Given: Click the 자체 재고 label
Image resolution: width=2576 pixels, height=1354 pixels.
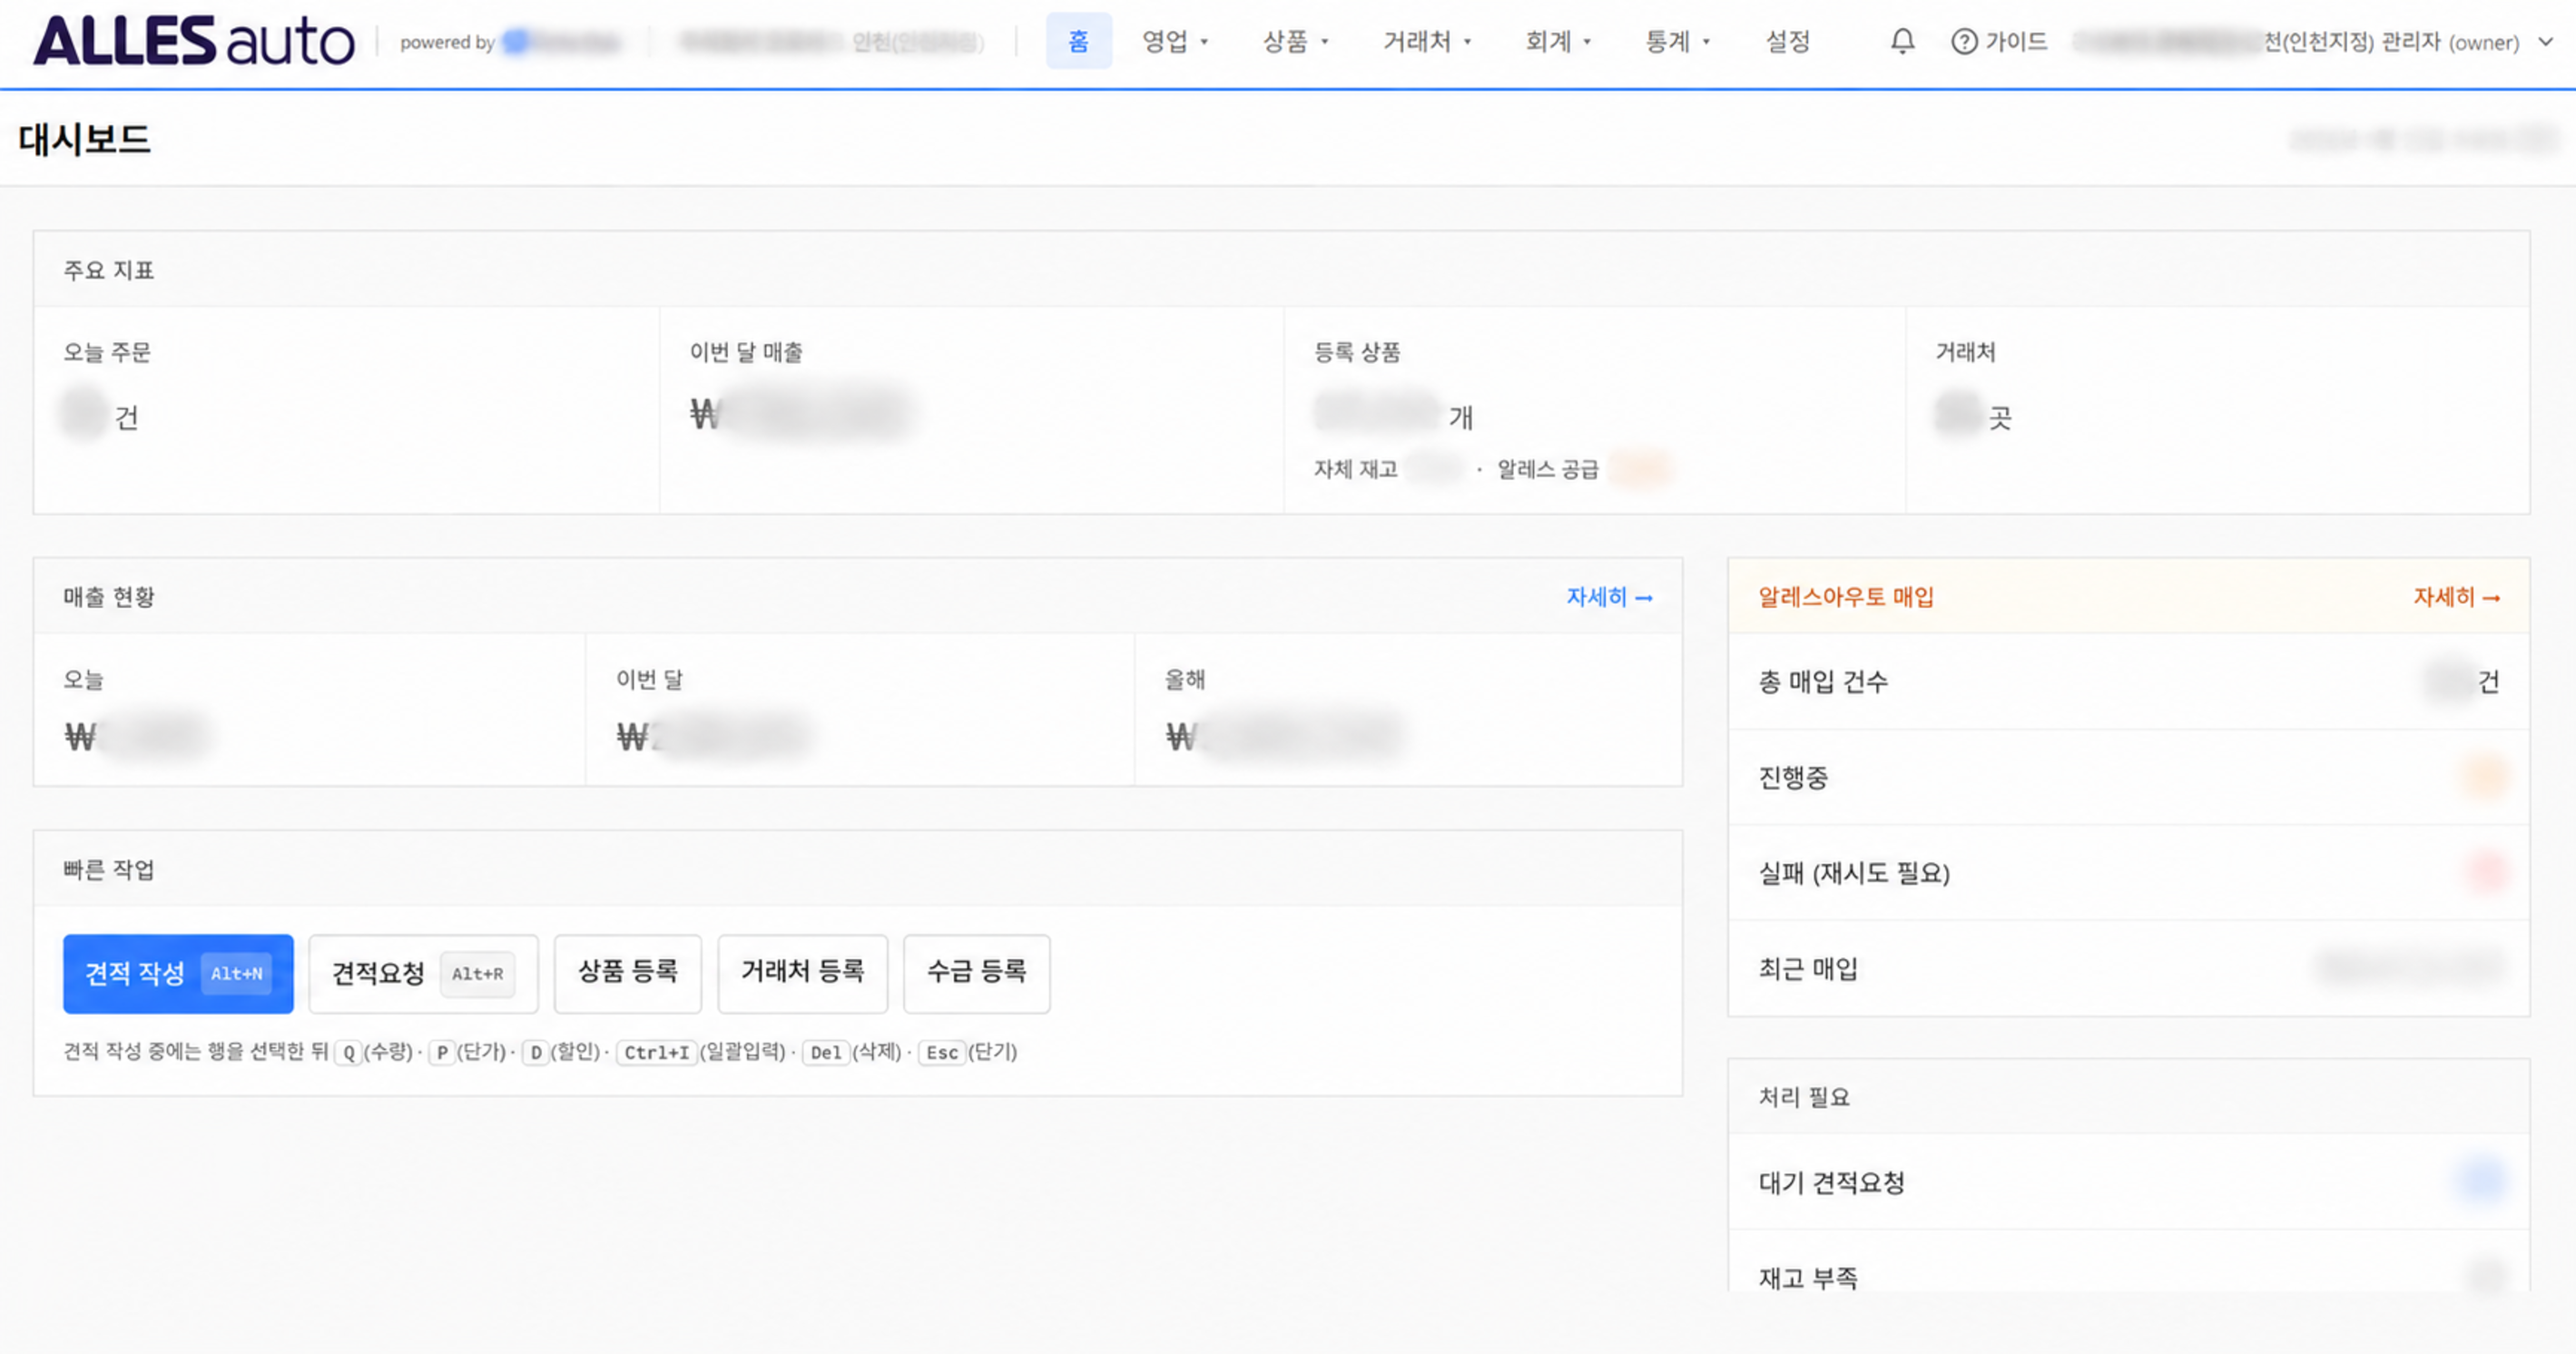Looking at the screenshot, I should (1355, 469).
